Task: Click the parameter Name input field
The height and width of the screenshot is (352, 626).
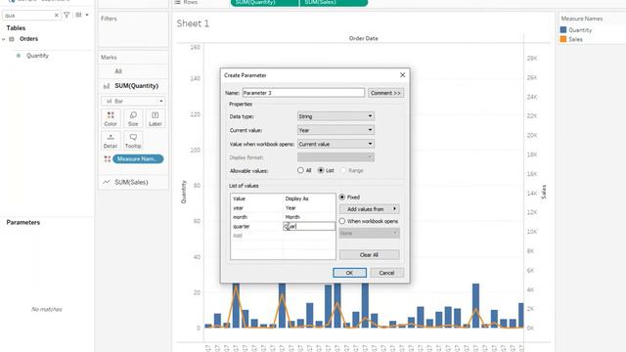Action: click(303, 93)
